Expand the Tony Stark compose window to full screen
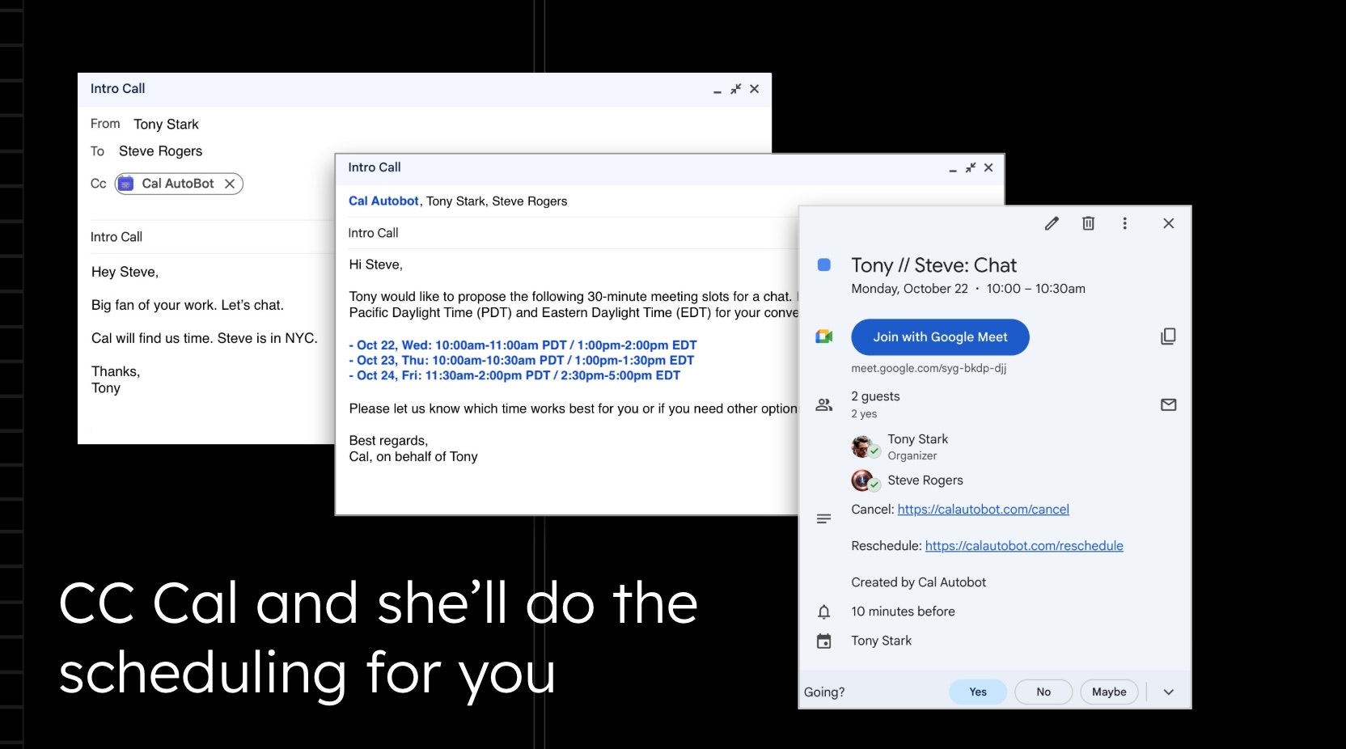Image resolution: width=1346 pixels, height=749 pixels. click(735, 89)
